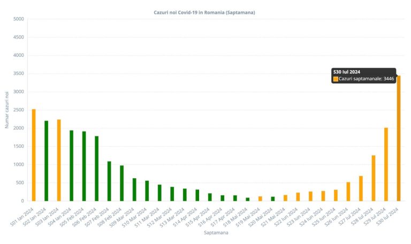The image size is (411, 244).
Task: Click the S30 Iul 2024 tooltip header
Action: click(347, 72)
